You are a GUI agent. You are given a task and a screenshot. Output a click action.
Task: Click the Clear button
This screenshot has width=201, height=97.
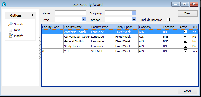(x=188, y=13)
